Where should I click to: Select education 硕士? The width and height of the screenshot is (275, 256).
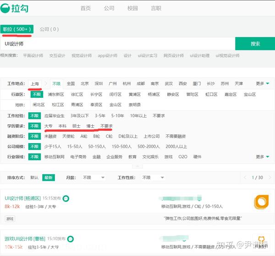click(77, 126)
